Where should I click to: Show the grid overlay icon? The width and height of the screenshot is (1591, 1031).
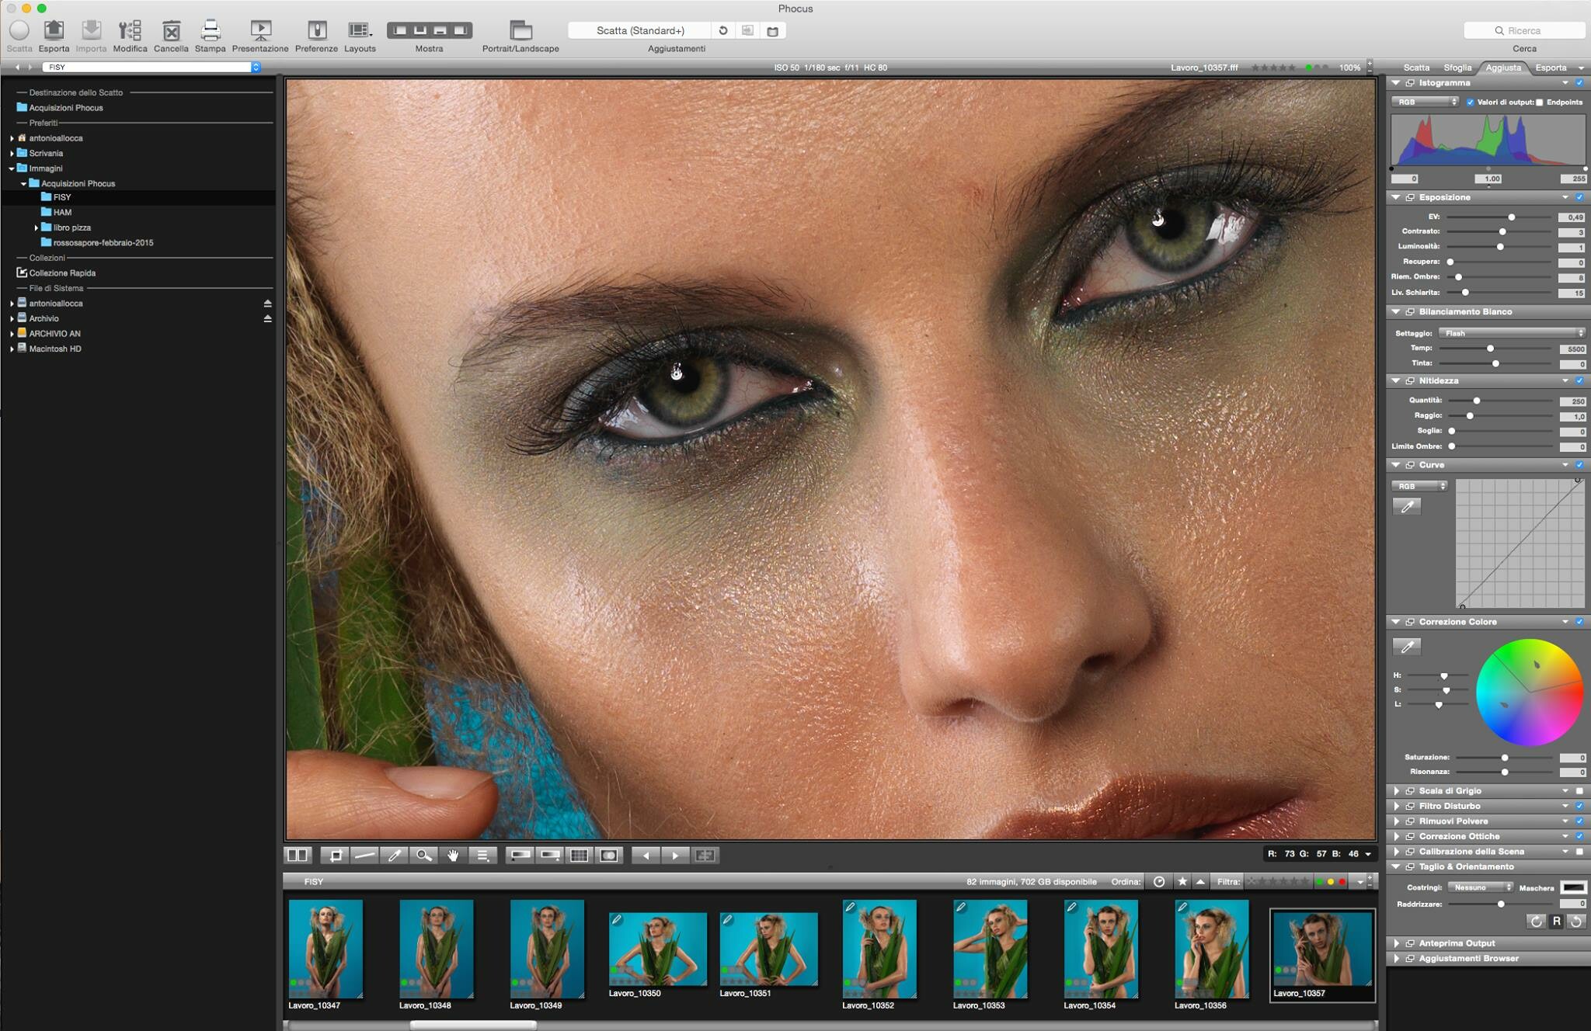[579, 856]
